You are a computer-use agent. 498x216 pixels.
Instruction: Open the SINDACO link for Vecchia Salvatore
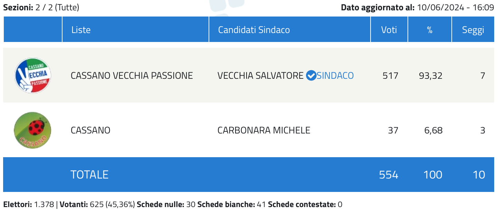coord(335,75)
